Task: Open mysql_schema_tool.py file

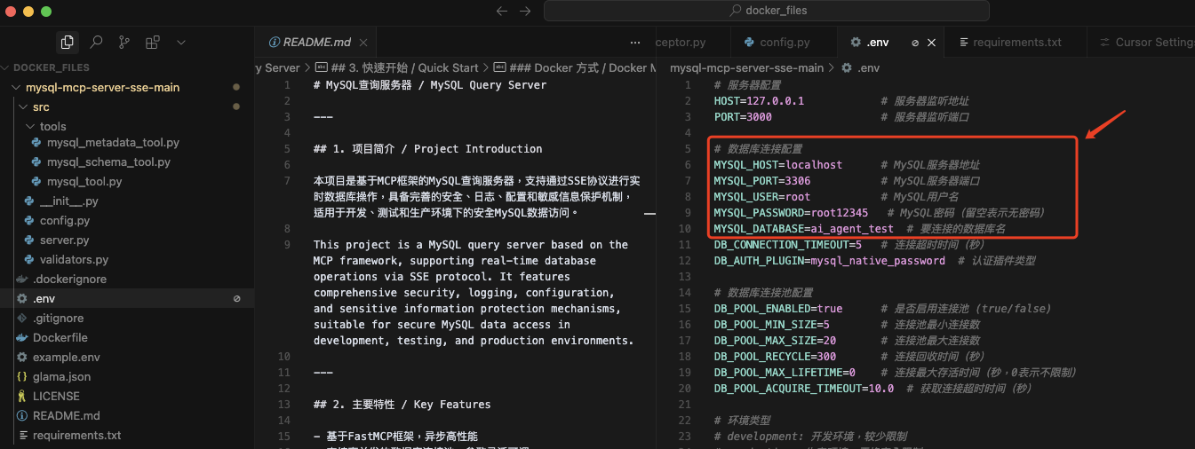Action: point(108,161)
